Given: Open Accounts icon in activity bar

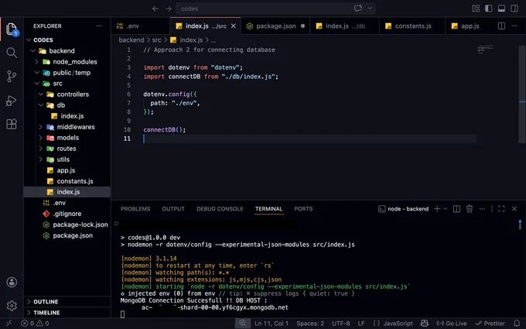Looking at the screenshot, I should coord(12,282).
